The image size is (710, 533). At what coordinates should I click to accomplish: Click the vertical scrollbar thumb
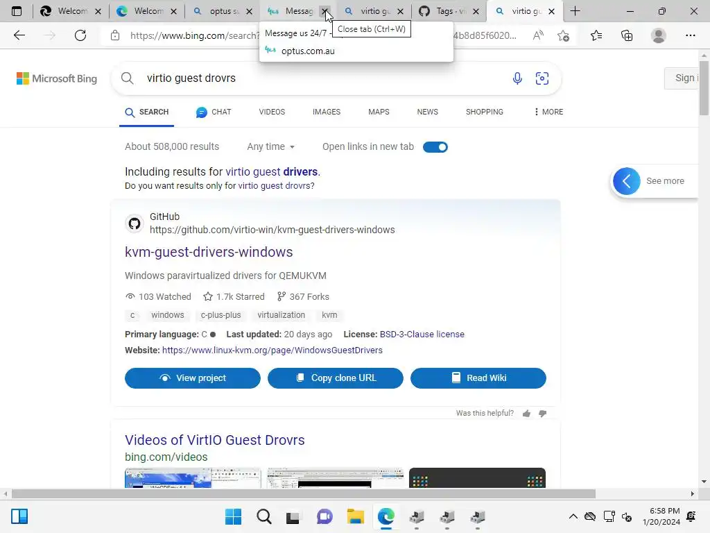[704, 88]
